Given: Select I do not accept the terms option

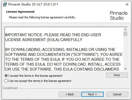Looking at the screenshot, I should click(6, 81).
